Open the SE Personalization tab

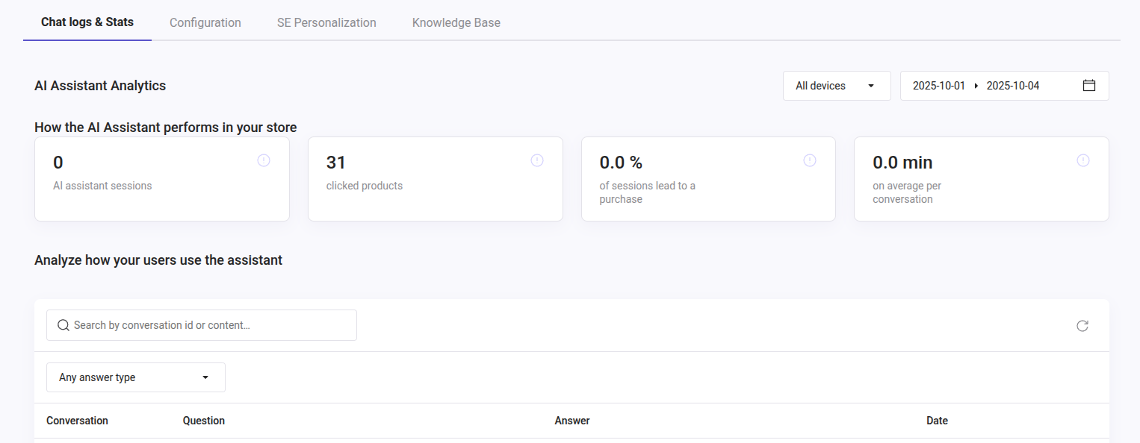tap(326, 22)
